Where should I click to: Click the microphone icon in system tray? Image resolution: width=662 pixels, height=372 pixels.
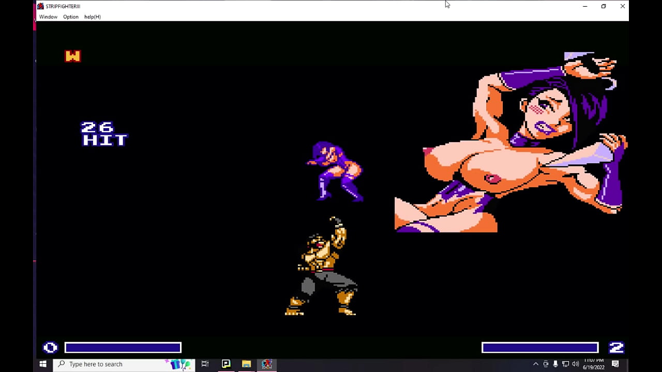click(555, 364)
